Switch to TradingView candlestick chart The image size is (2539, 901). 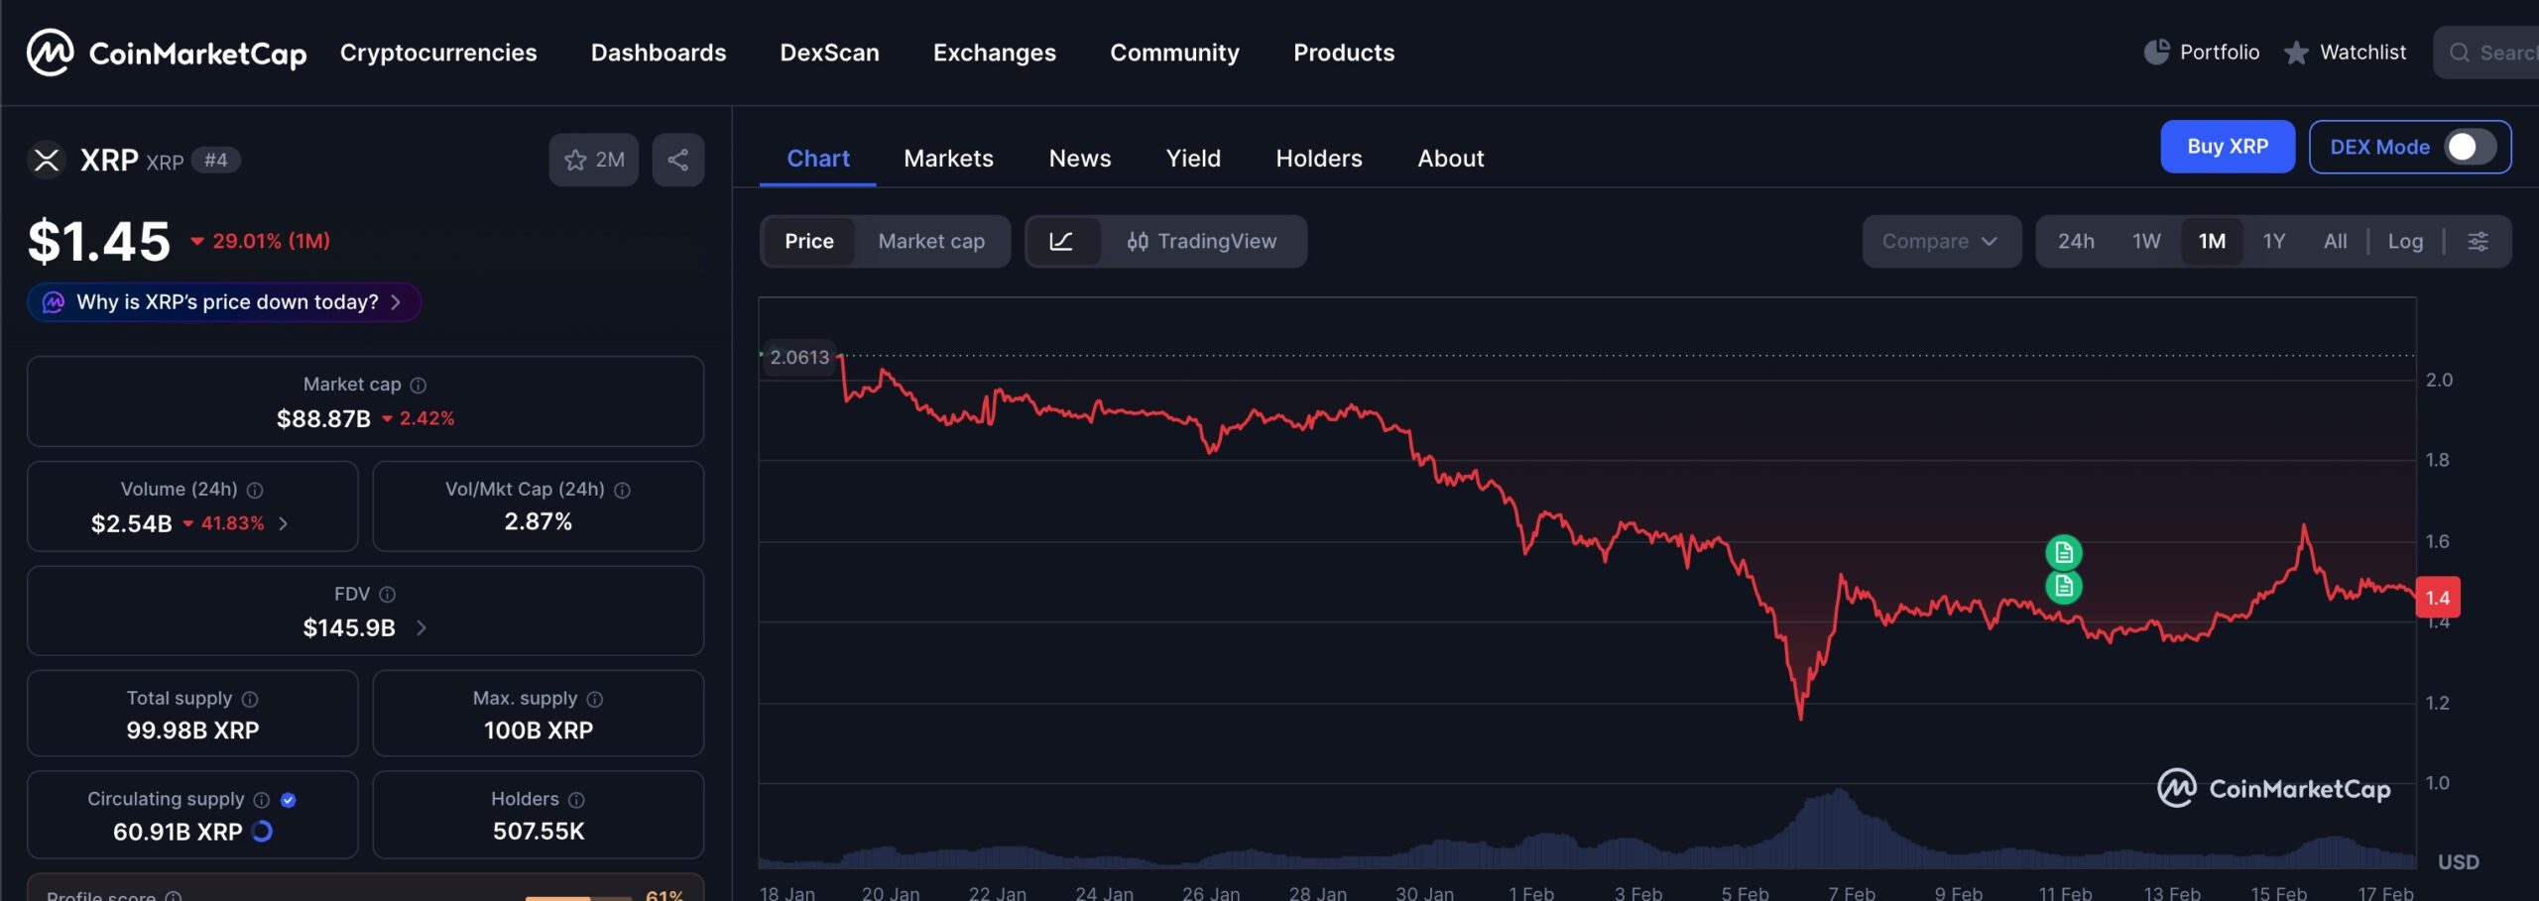(x=1202, y=241)
